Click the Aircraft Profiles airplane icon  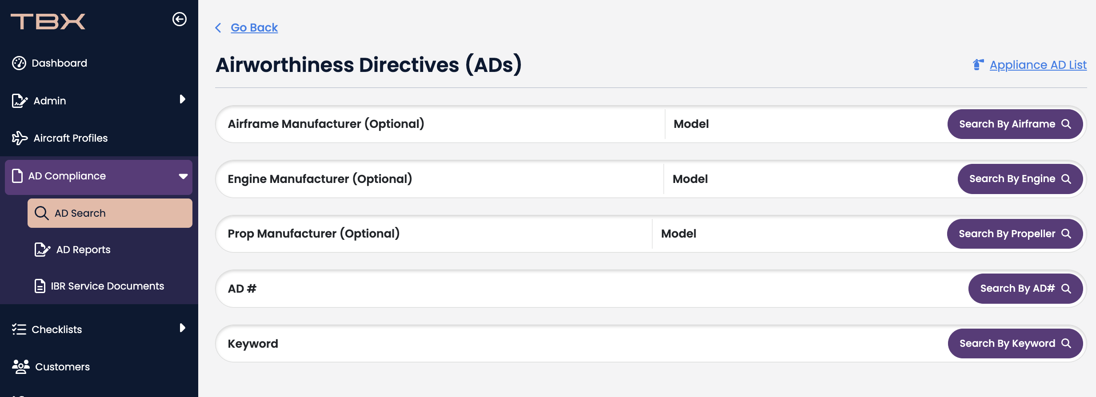20,138
